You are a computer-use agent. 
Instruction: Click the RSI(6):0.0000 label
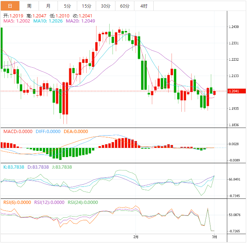click(x=17, y=202)
